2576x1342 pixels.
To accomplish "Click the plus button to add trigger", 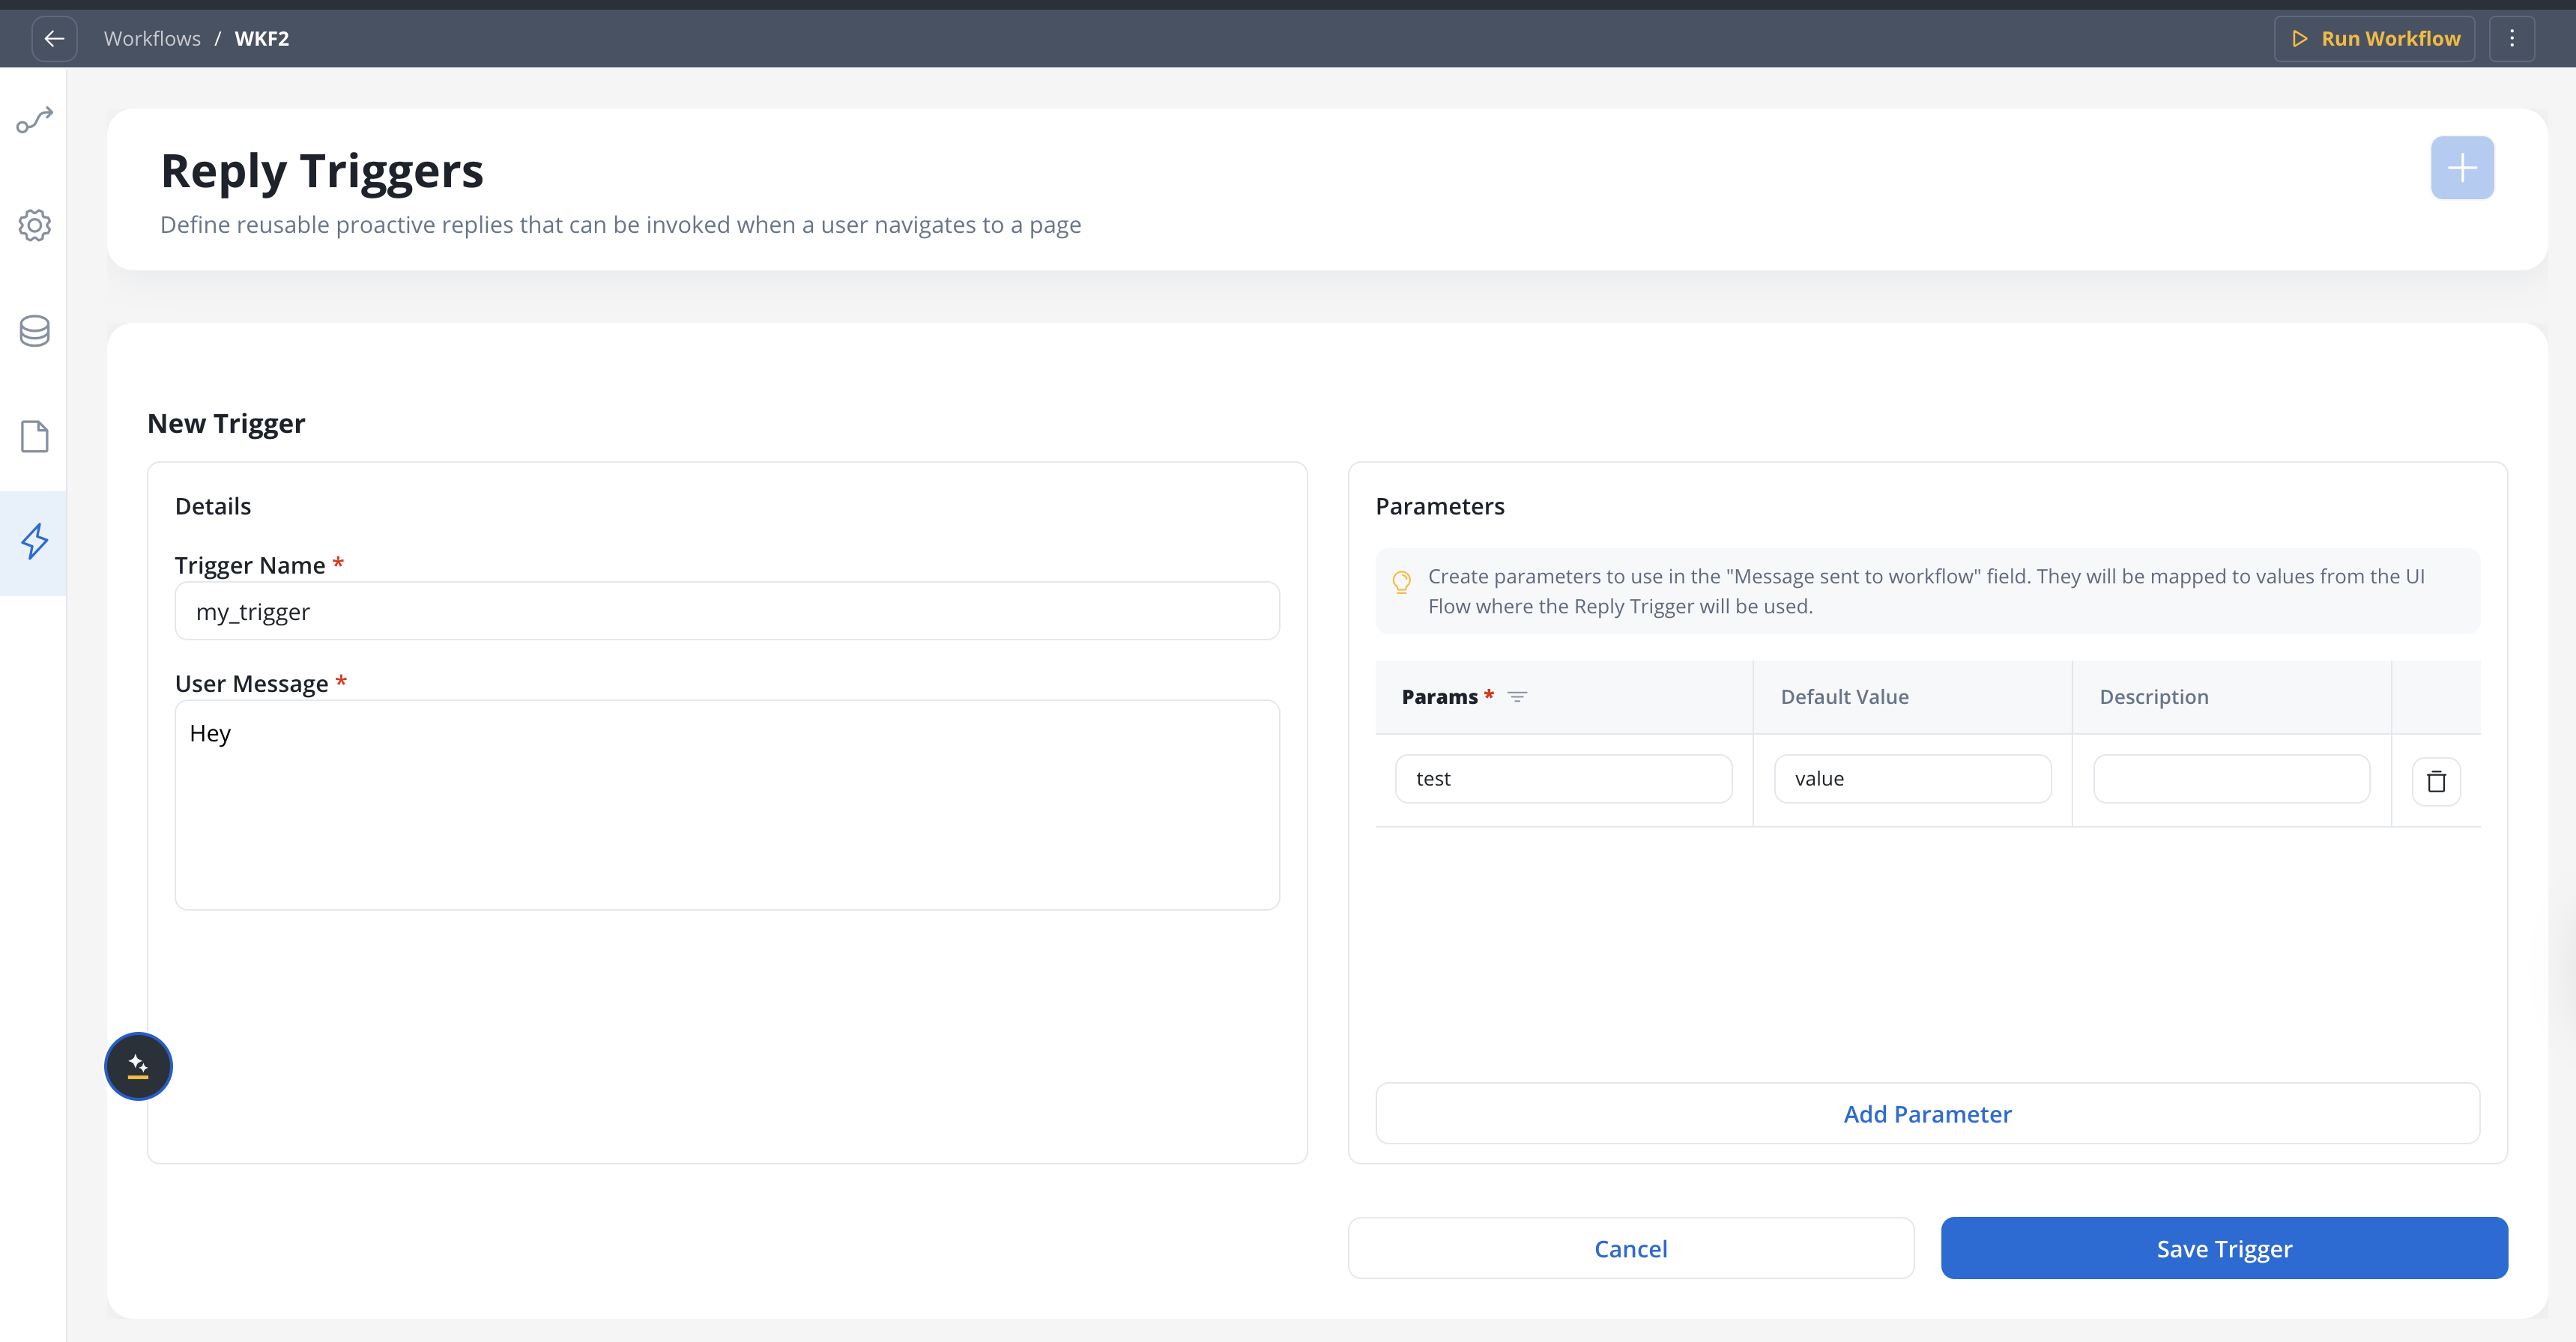I will (x=2461, y=168).
